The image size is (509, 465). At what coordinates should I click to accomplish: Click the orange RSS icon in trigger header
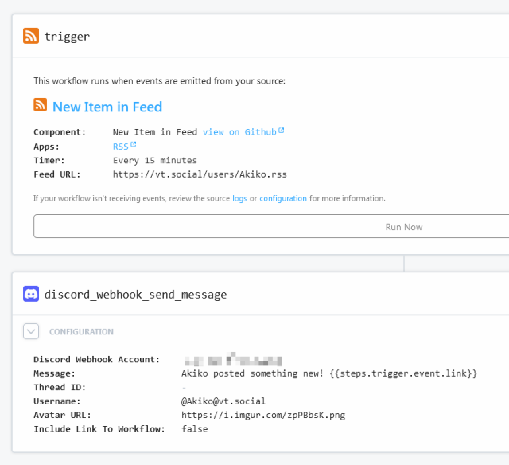[31, 36]
